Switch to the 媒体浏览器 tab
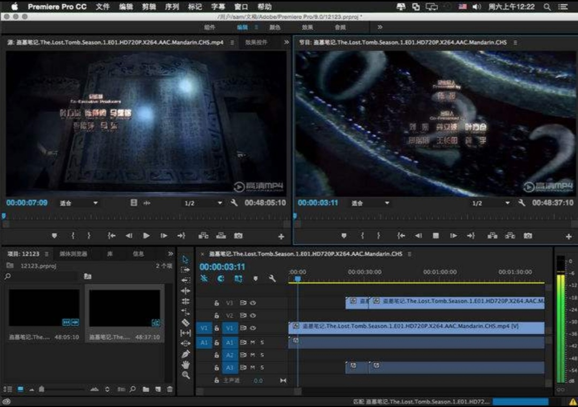 coord(73,254)
